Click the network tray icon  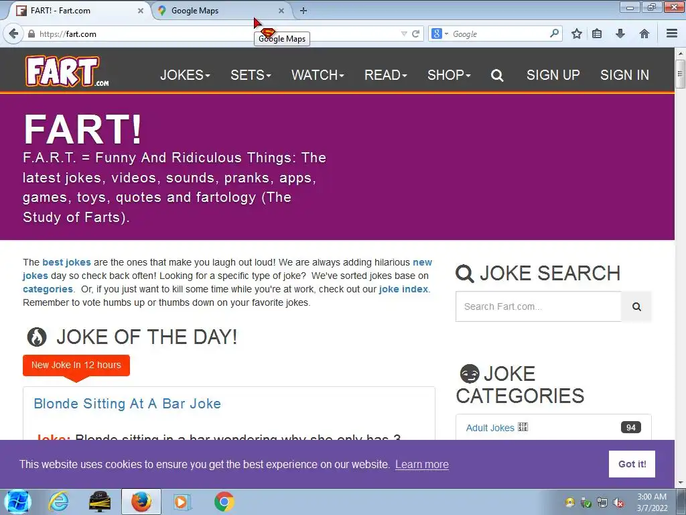[602, 503]
